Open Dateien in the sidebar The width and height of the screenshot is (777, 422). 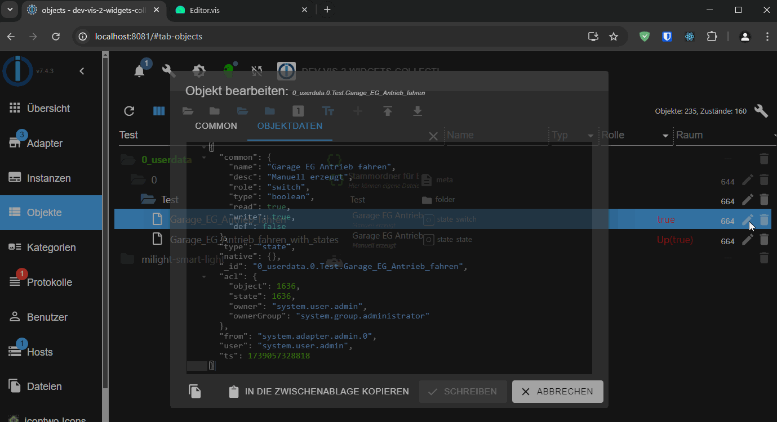(51, 387)
